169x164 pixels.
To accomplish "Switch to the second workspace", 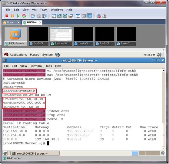I will [142, 153].
